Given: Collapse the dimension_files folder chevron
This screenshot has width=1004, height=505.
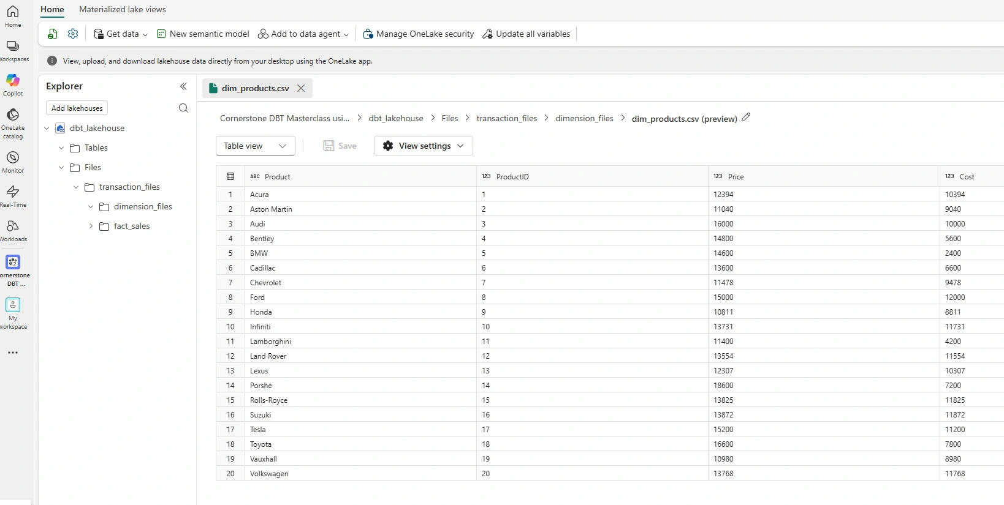Looking at the screenshot, I should click(91, 206).
